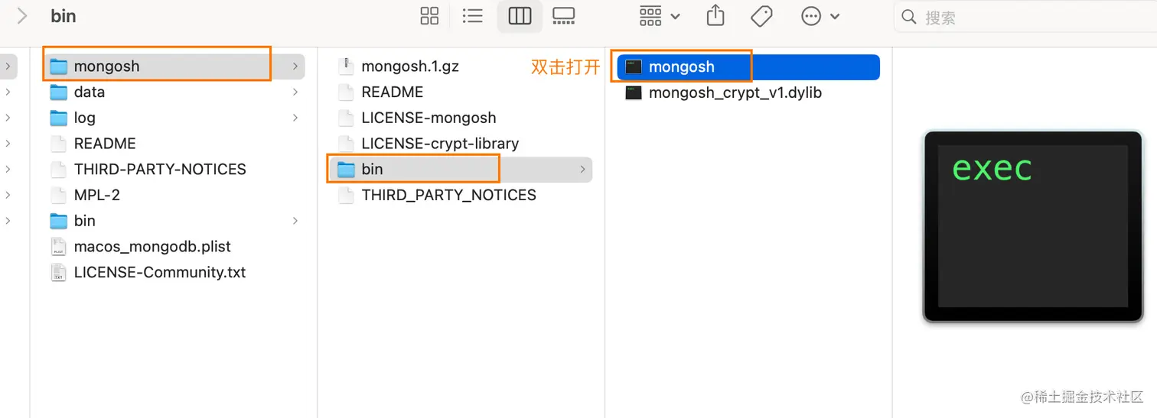Expand the log folder chevron
Viewport: 1157px width, 418px height.
coord(295,118)
